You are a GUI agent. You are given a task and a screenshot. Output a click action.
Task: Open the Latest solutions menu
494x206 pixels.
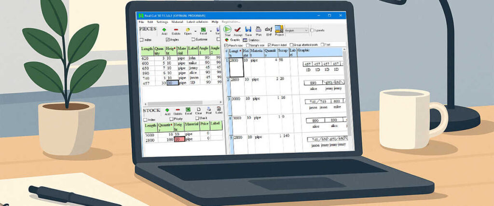click(x=197, y=22)
